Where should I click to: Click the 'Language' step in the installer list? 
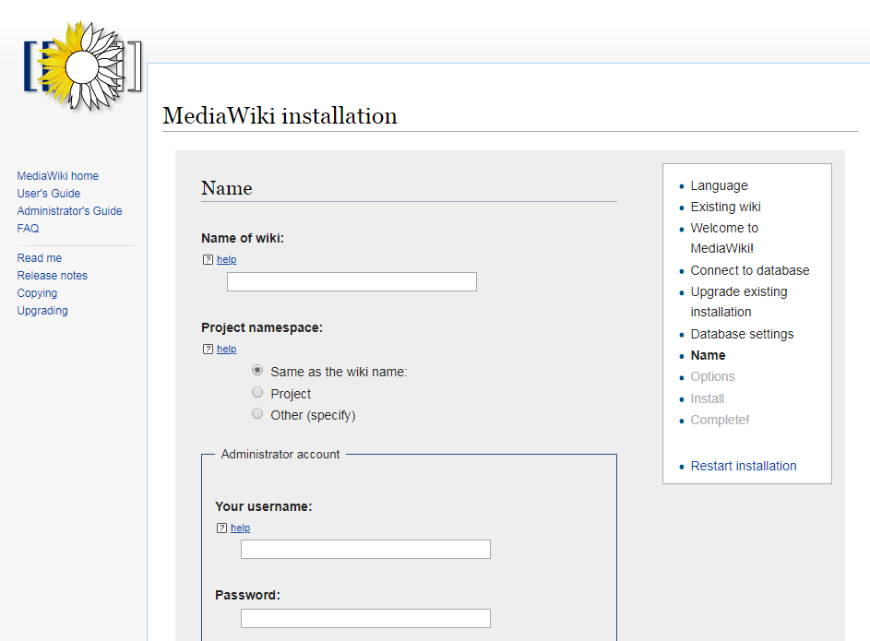pyautogui.click(x=719, y=185)
